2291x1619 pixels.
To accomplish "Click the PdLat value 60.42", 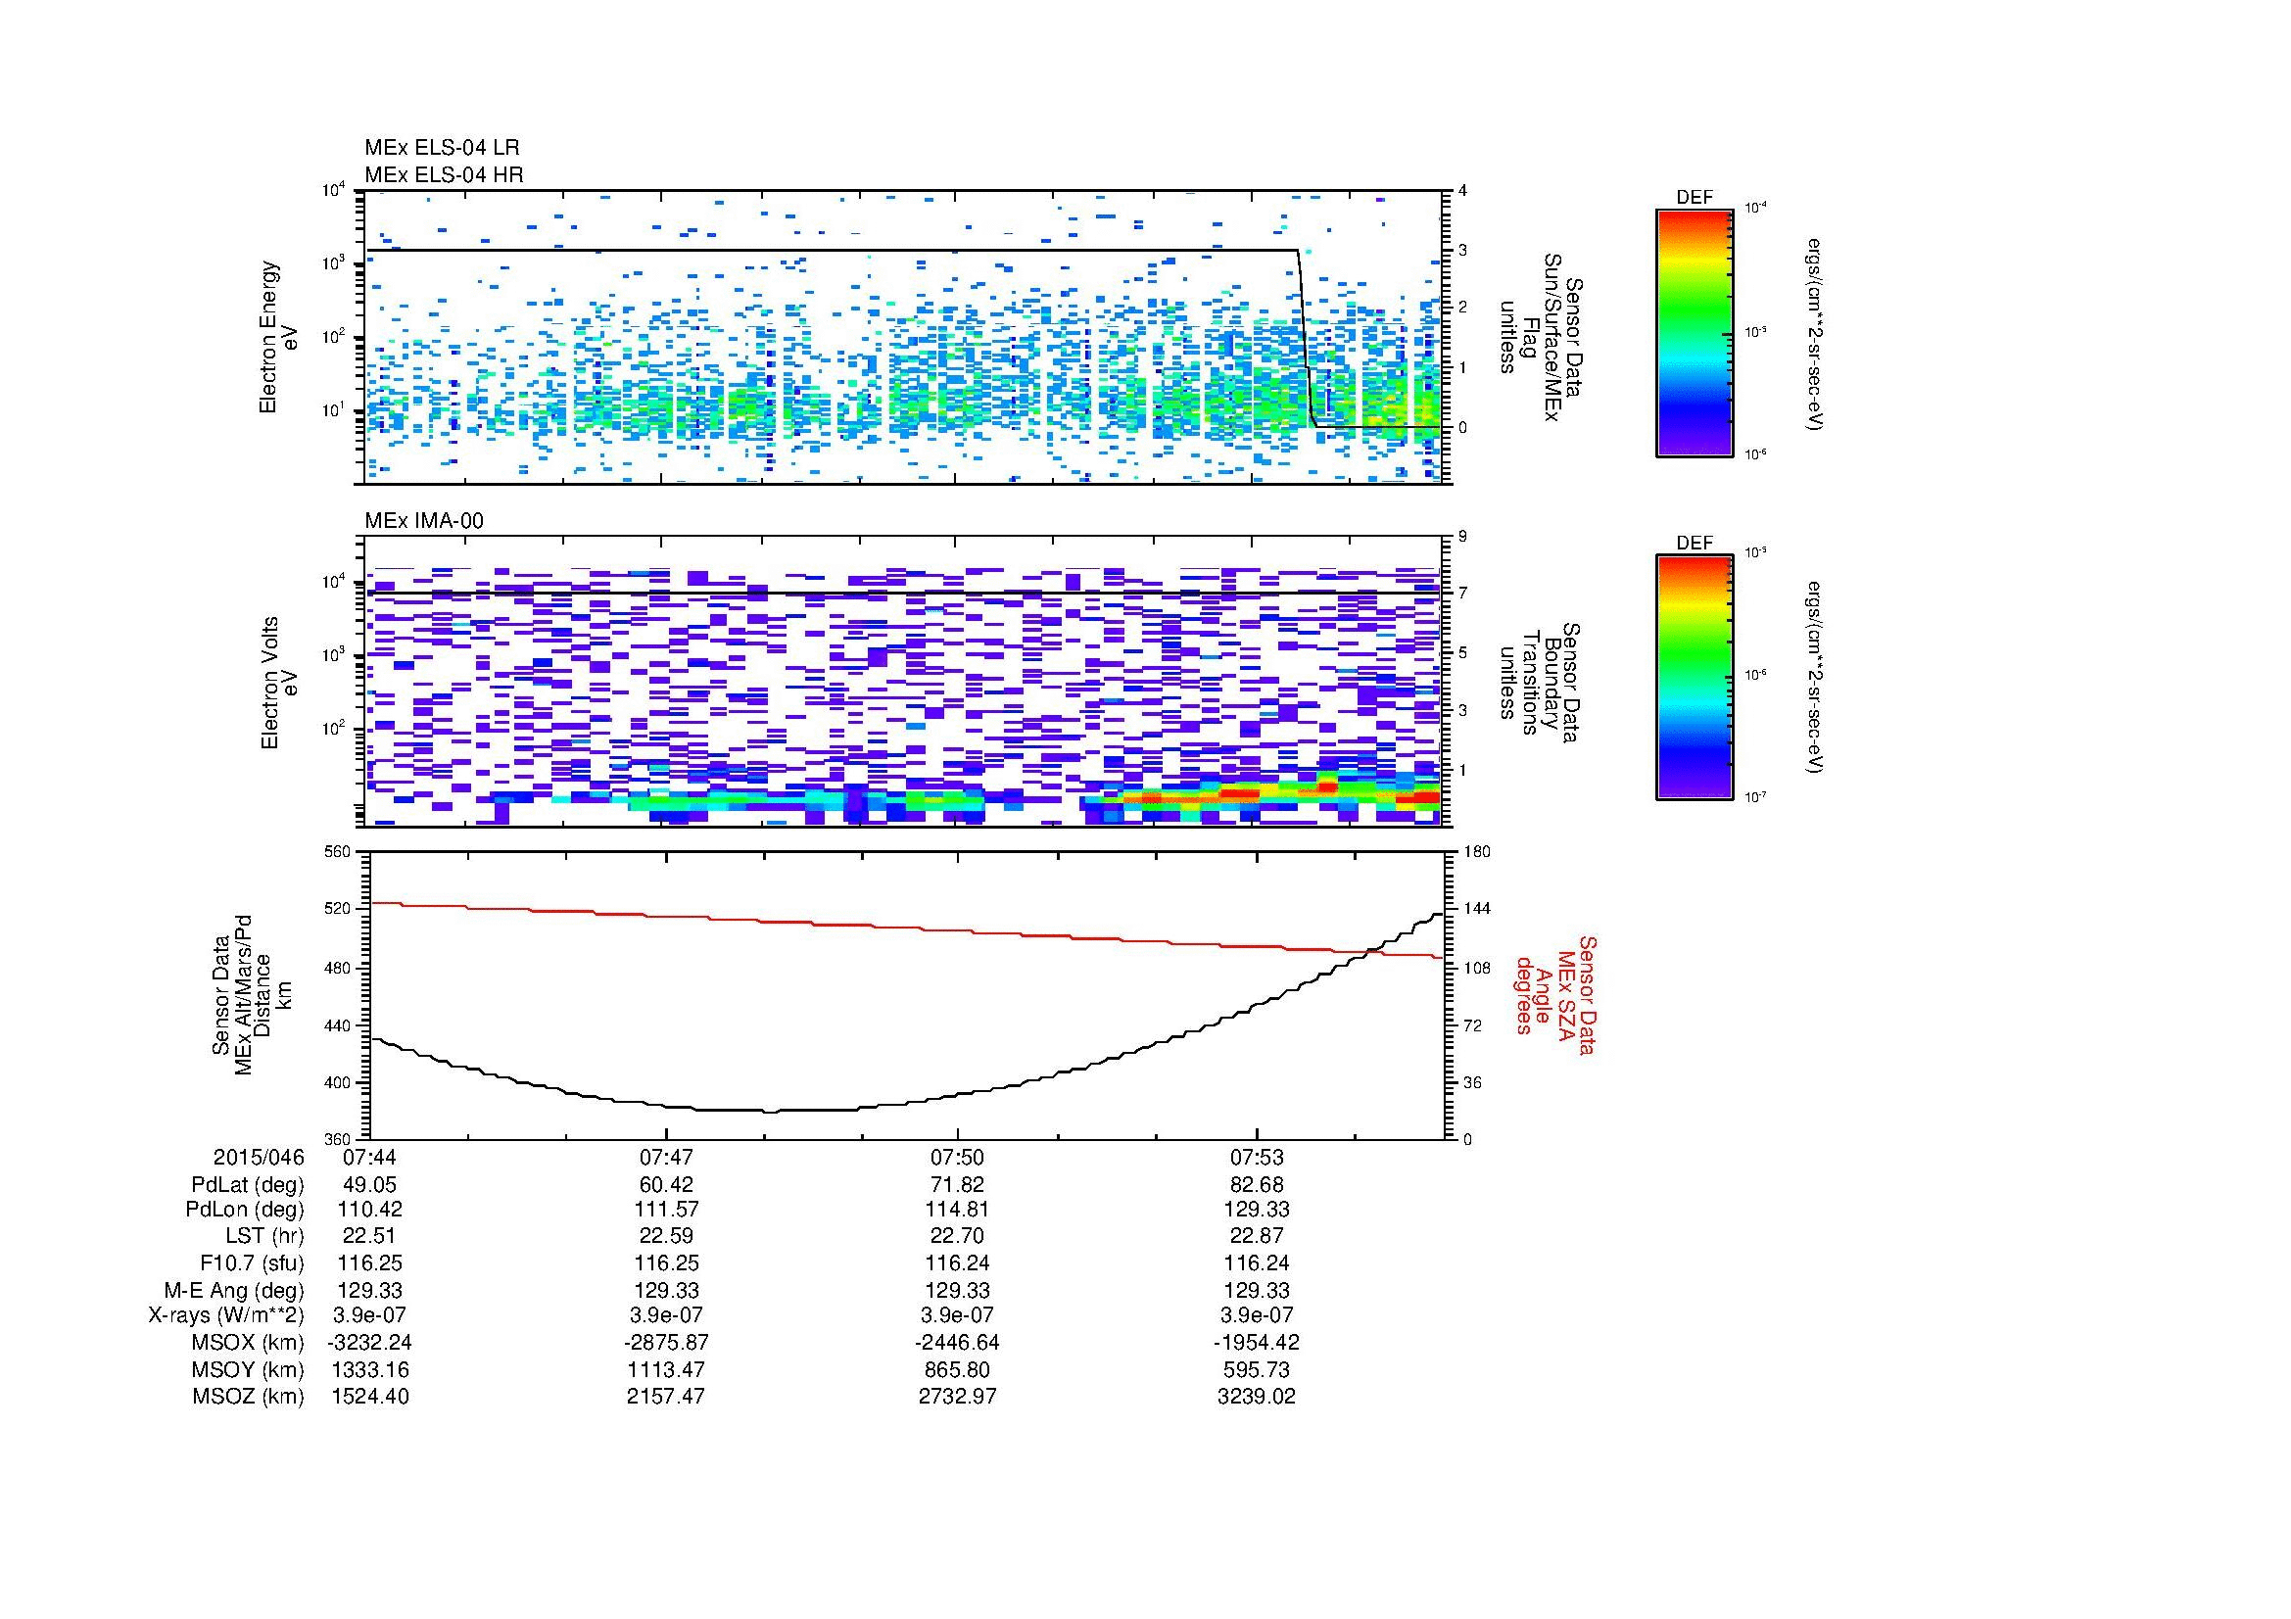I will (x=665, y=1185).
